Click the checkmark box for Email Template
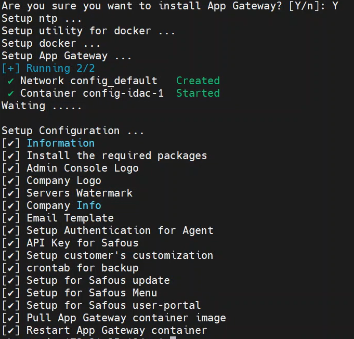The width and height of the screenshot is (354, 339). (x=11, y=218)
